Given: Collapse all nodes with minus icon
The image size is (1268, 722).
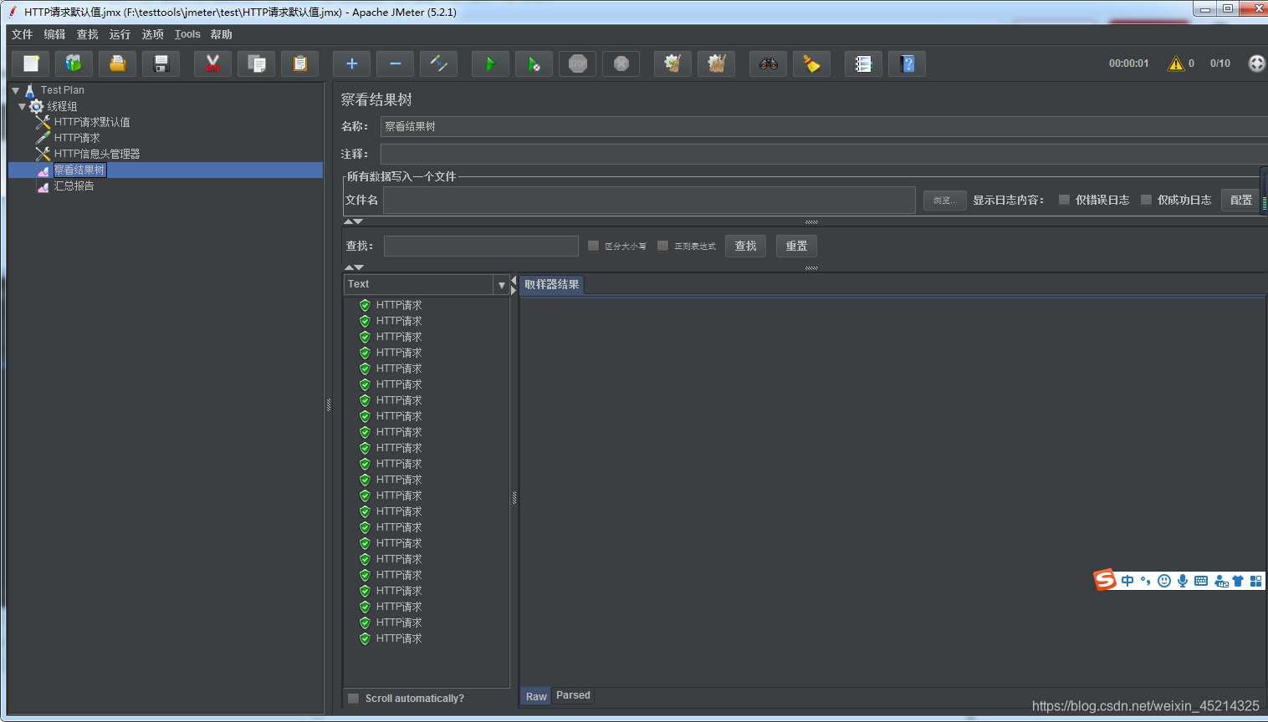Looking at the screenshot, I should click(x=396, y=64).
